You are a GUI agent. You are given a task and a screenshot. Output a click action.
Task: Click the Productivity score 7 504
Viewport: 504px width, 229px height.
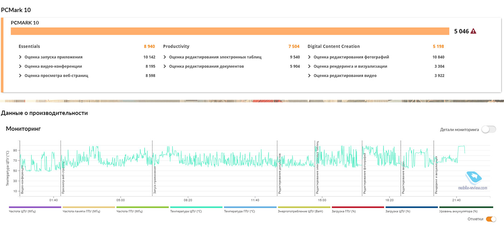point(294,46)
